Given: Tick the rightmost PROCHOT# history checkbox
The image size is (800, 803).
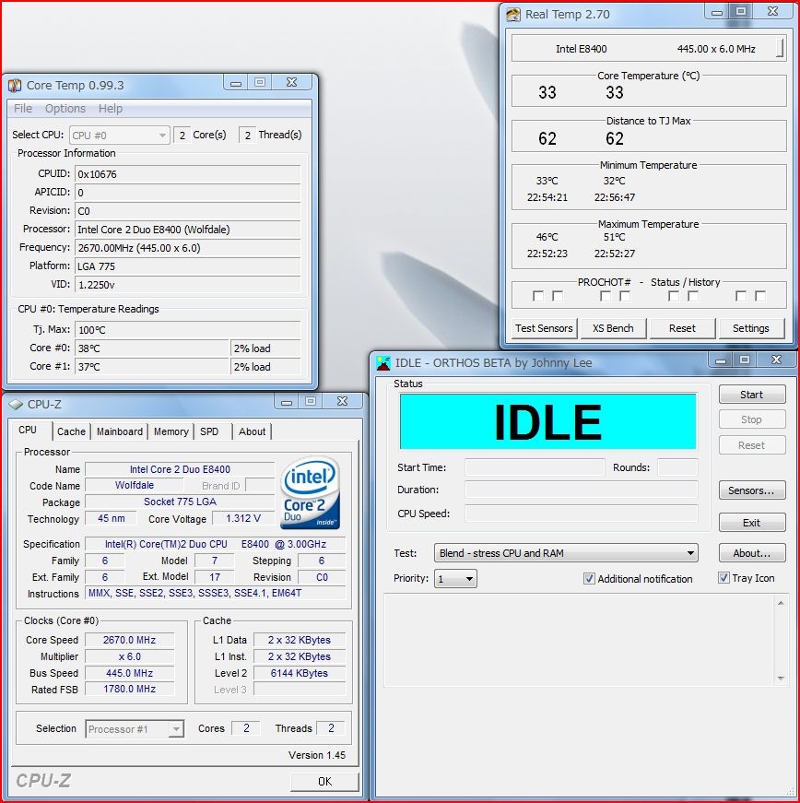Looking at the screenshot, I should click(760, 296).
